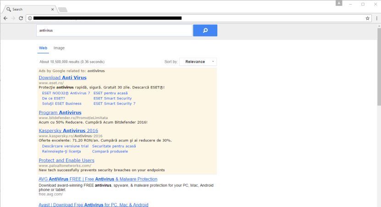The height and width of the screenshot is (207, 381).
Task: Open Kaspersky Antivirus 2016 ad link
Action: point(68,131)
